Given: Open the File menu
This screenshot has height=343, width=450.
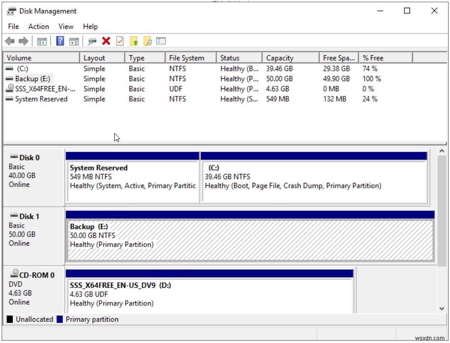Looking at the screenshot, I should click(x=13, y=27).
